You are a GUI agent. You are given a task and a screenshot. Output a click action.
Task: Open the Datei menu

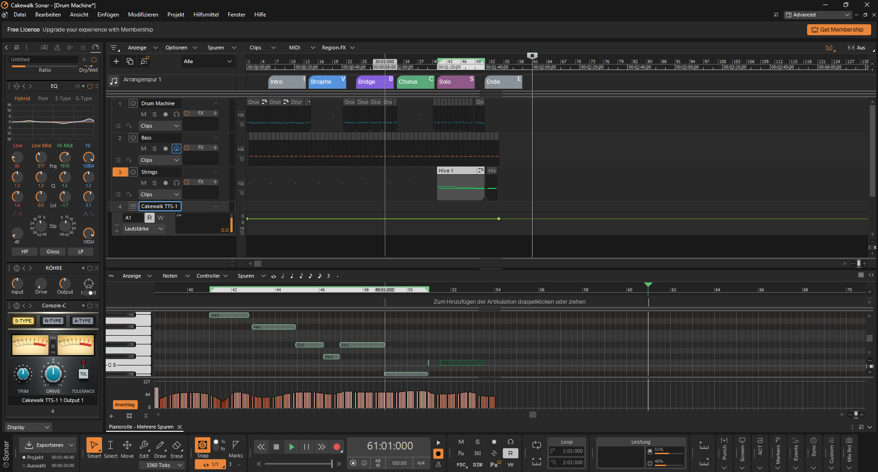[20, 15]
